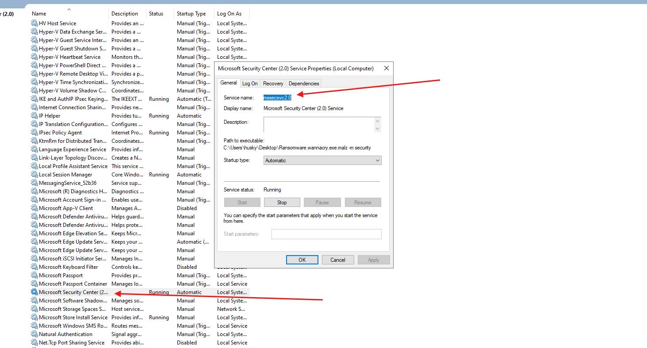
Task: Select Hyper-V Guest Shutdown Service row
Action: point(140,49)
